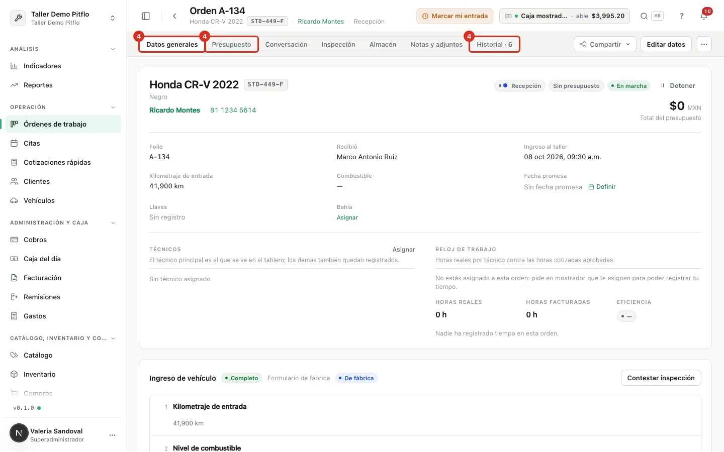
Task: Click the Catálogo tag icon
Action: point(14,355)
